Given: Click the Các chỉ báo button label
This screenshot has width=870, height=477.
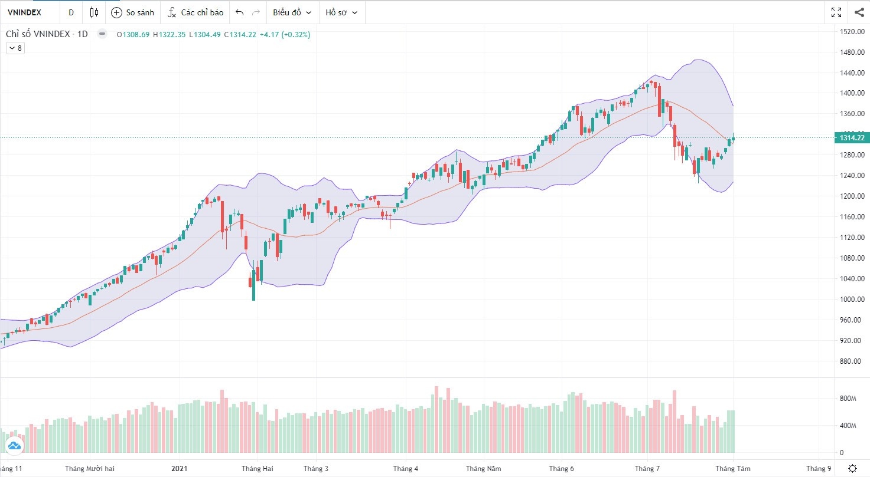Looking at the screenshot, I should click(202, 12).
